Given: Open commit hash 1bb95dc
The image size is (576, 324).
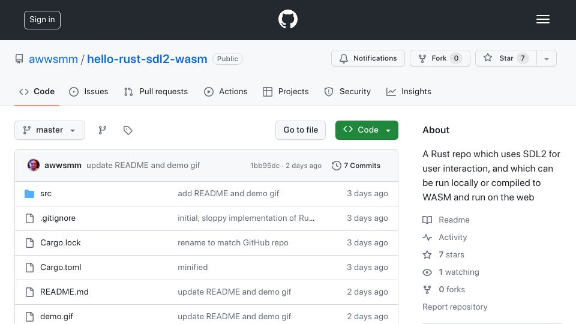Looking at the screenshot, I should (265, 166).
